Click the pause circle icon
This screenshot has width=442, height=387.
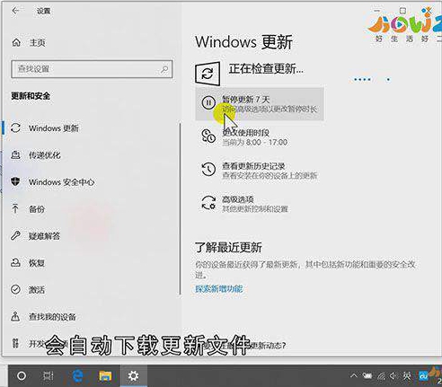208,102
